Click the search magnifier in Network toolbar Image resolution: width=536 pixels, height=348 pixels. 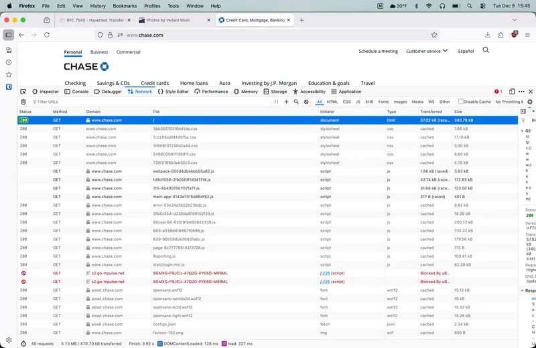(x=296, y=102)
